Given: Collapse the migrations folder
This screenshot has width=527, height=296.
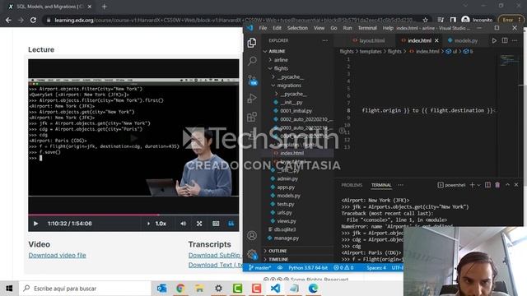Looking at the screenshot, I should click(289, 86).
